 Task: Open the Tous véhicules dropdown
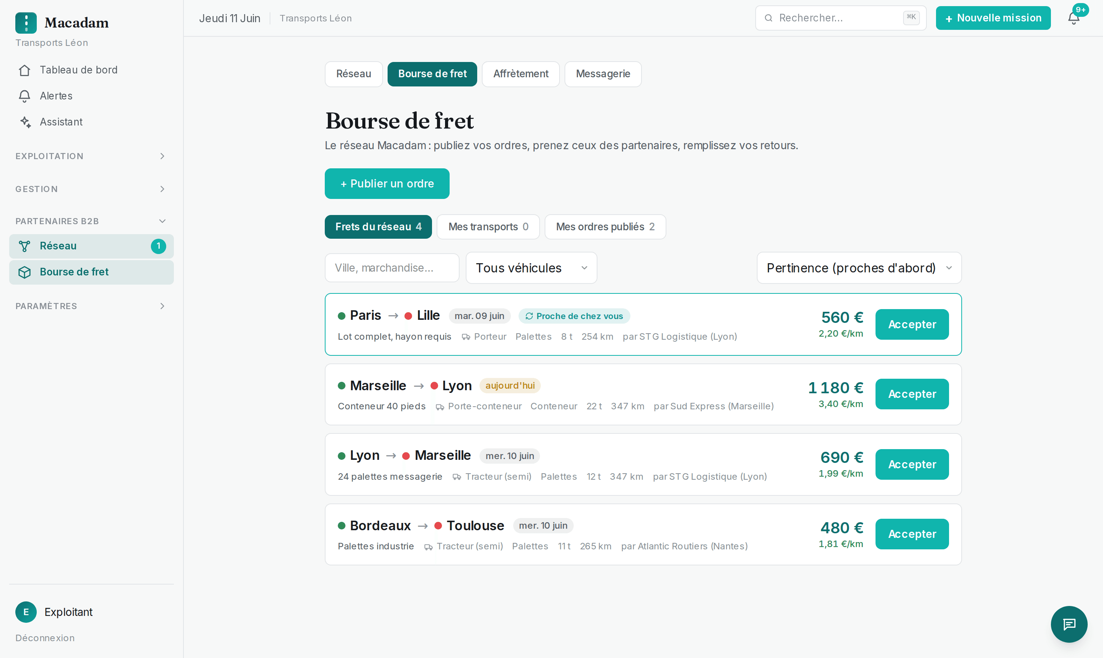pos(531,268)
